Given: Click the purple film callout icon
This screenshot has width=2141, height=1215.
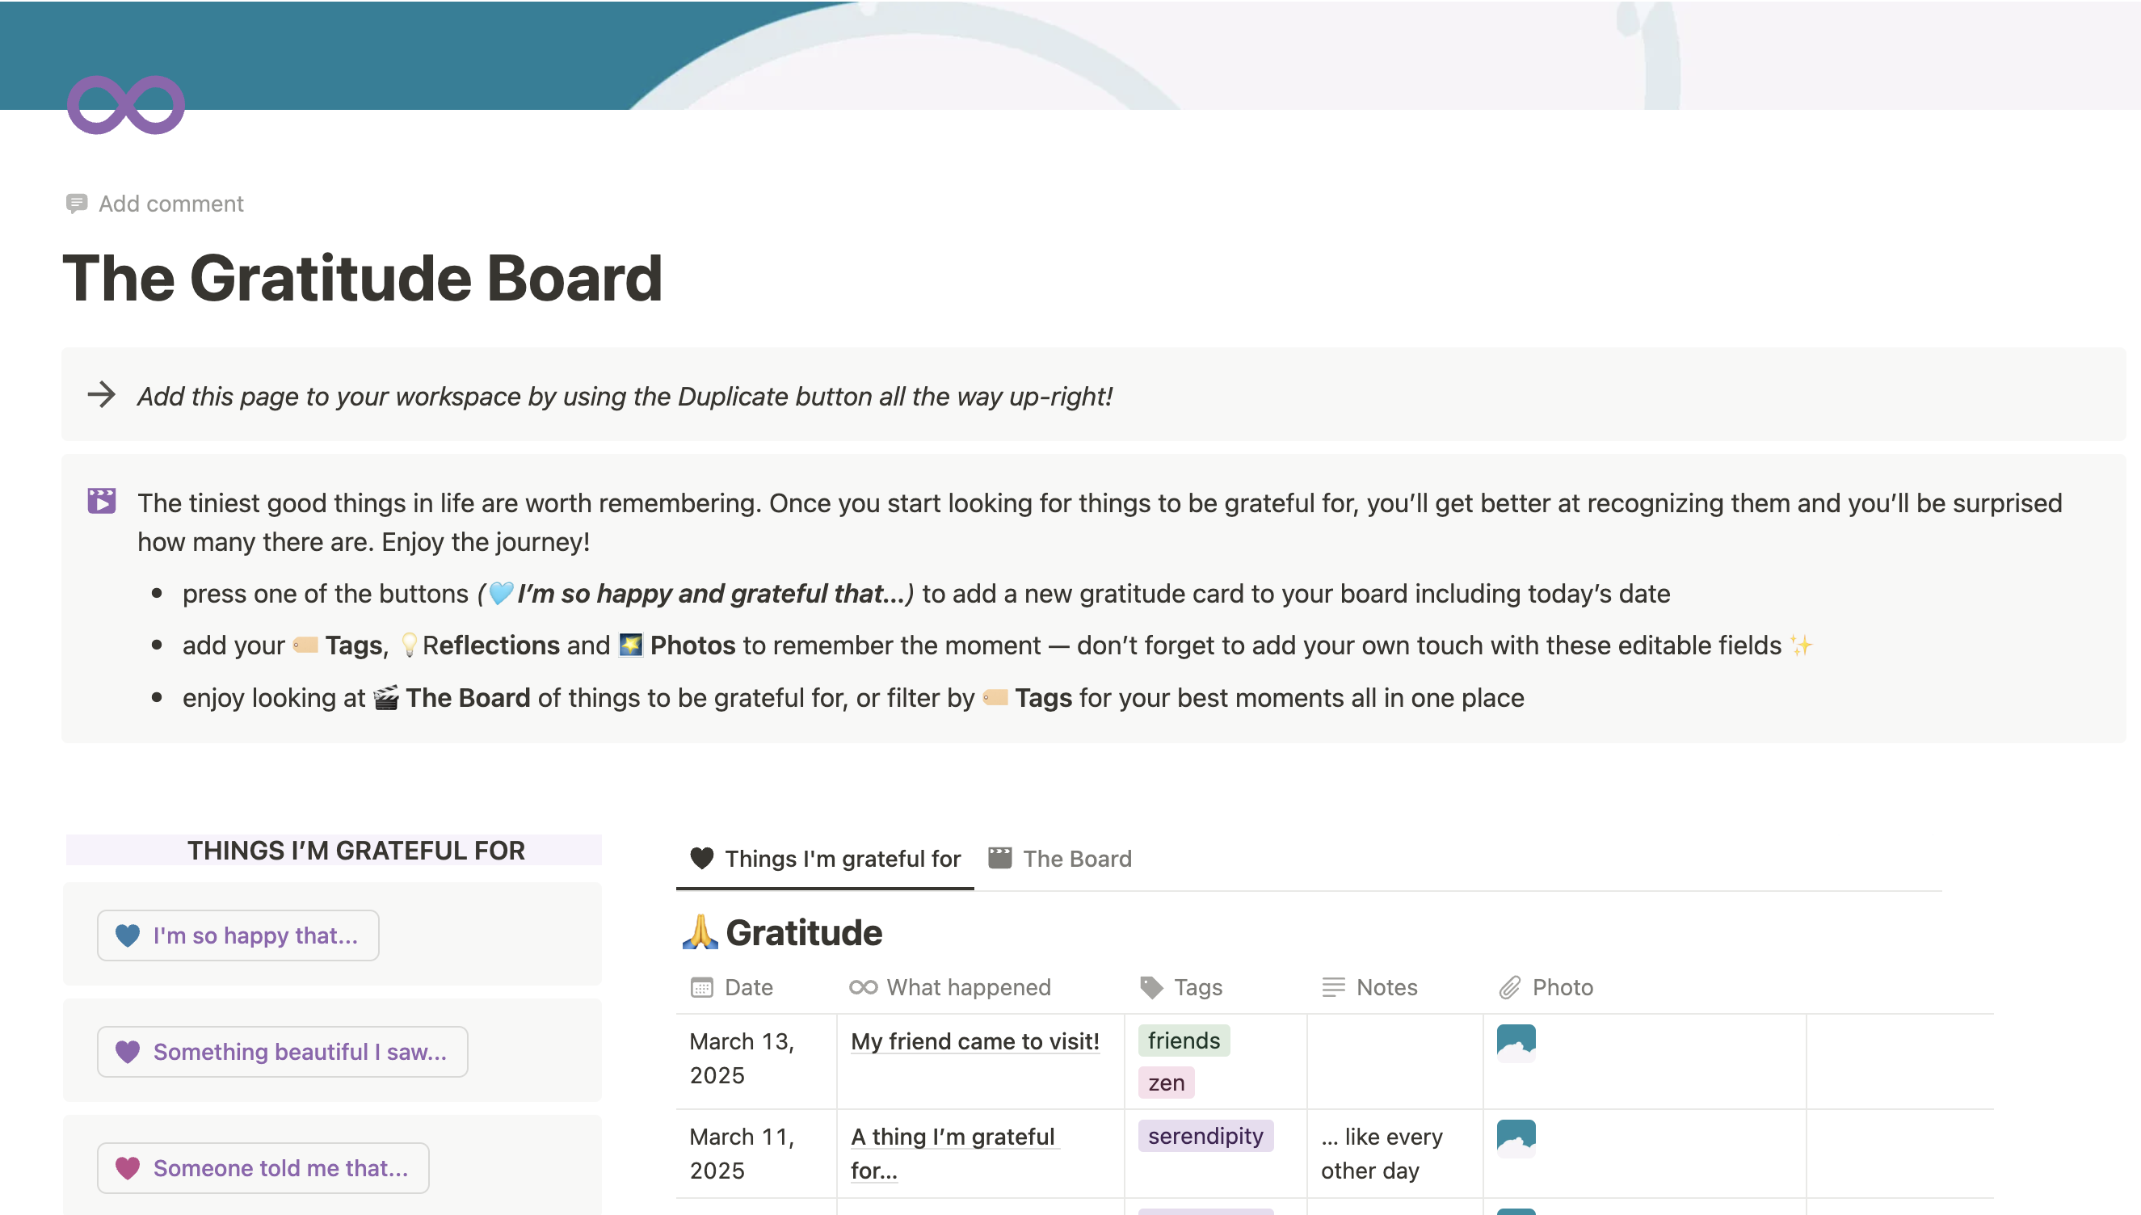Looking at the screenshot, I should pyautogui.click(x=102, y=501).
